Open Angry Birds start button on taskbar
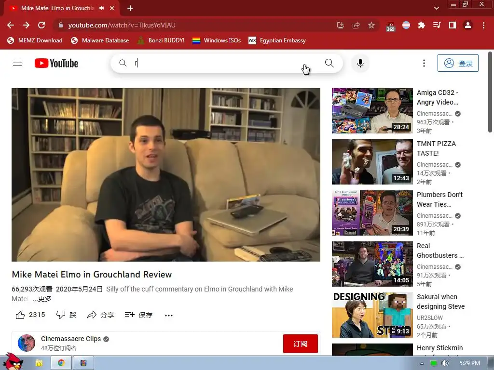Image resolution: width=494 pixels, height=370 pixels. (13, 362)
